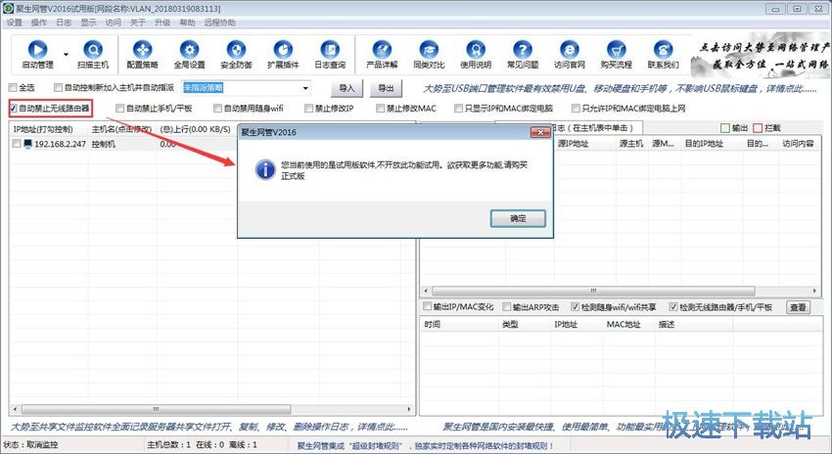Image resolution: width=832 pixels, height=454 pixels.
Task: Open the 帮助 menu
Action: click(x=187, y=23)
